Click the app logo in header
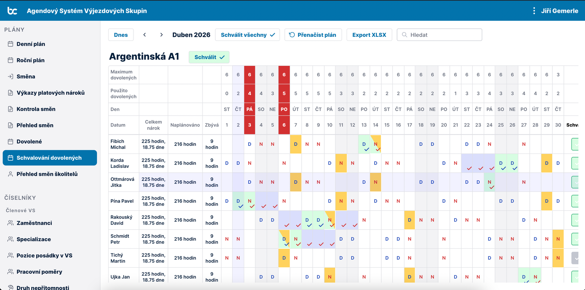Screen dimensions: 585x290 (x=12, y=11)
